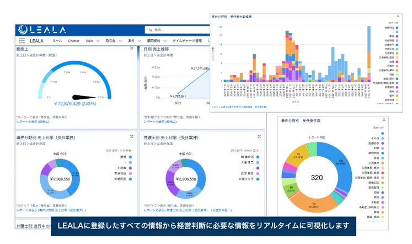Switch to the Chatter tab
This screenshot has height=244, width=412.
click(73, 41)
